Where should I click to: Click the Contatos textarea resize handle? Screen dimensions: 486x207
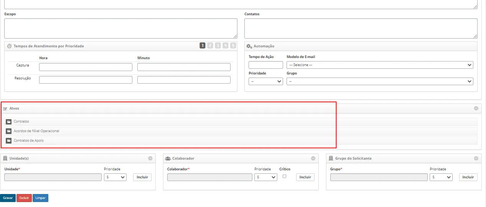tap(475, 36)
